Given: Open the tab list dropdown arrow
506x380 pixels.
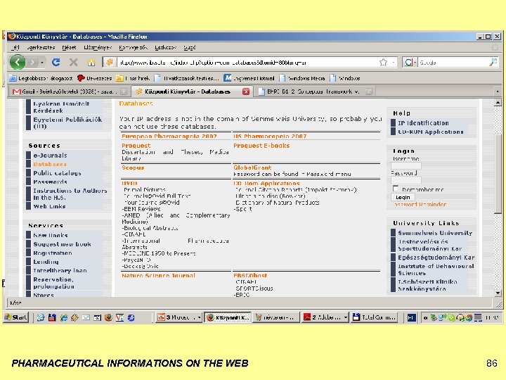Looking at the screenshot, I should (x=498, y=91).
